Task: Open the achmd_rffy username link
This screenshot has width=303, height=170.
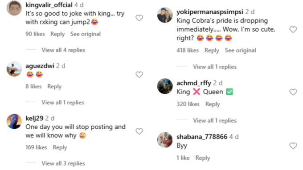Action: [x=194, y=83]
